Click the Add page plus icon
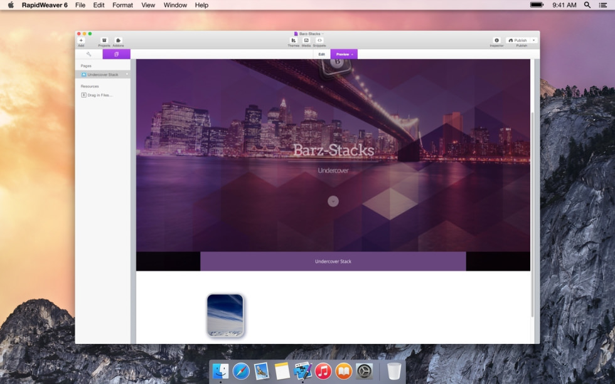 [x=81, y=40]
